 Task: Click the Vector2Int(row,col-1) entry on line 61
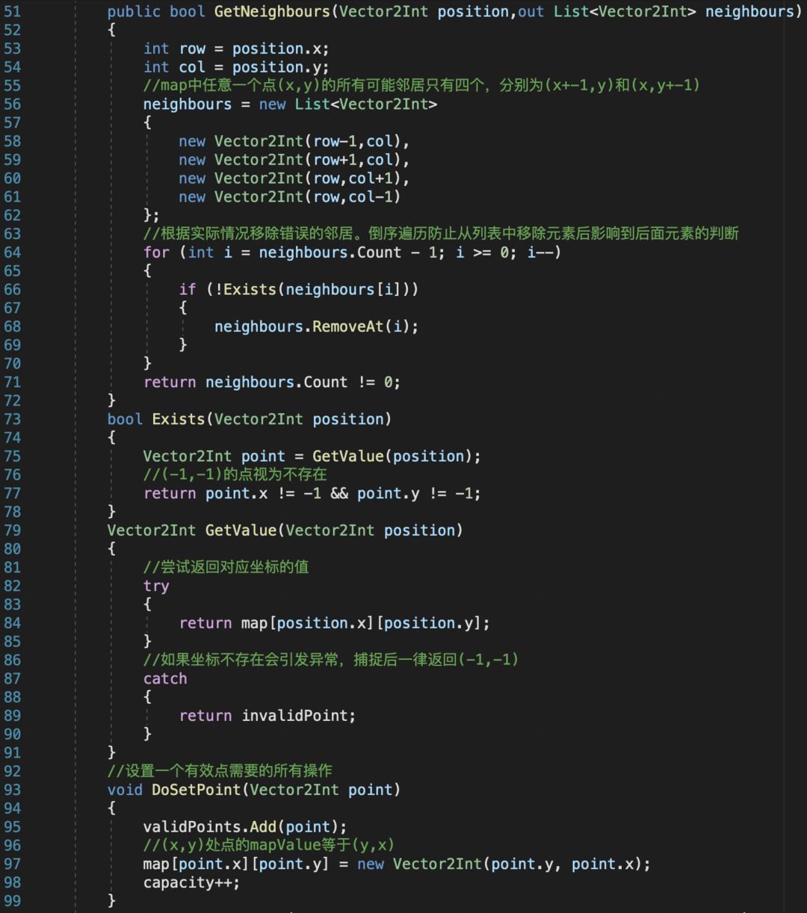(308, 196)
